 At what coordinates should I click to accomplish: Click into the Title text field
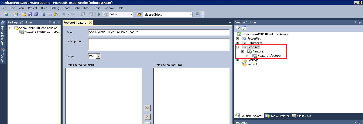(x=159, y=32)
